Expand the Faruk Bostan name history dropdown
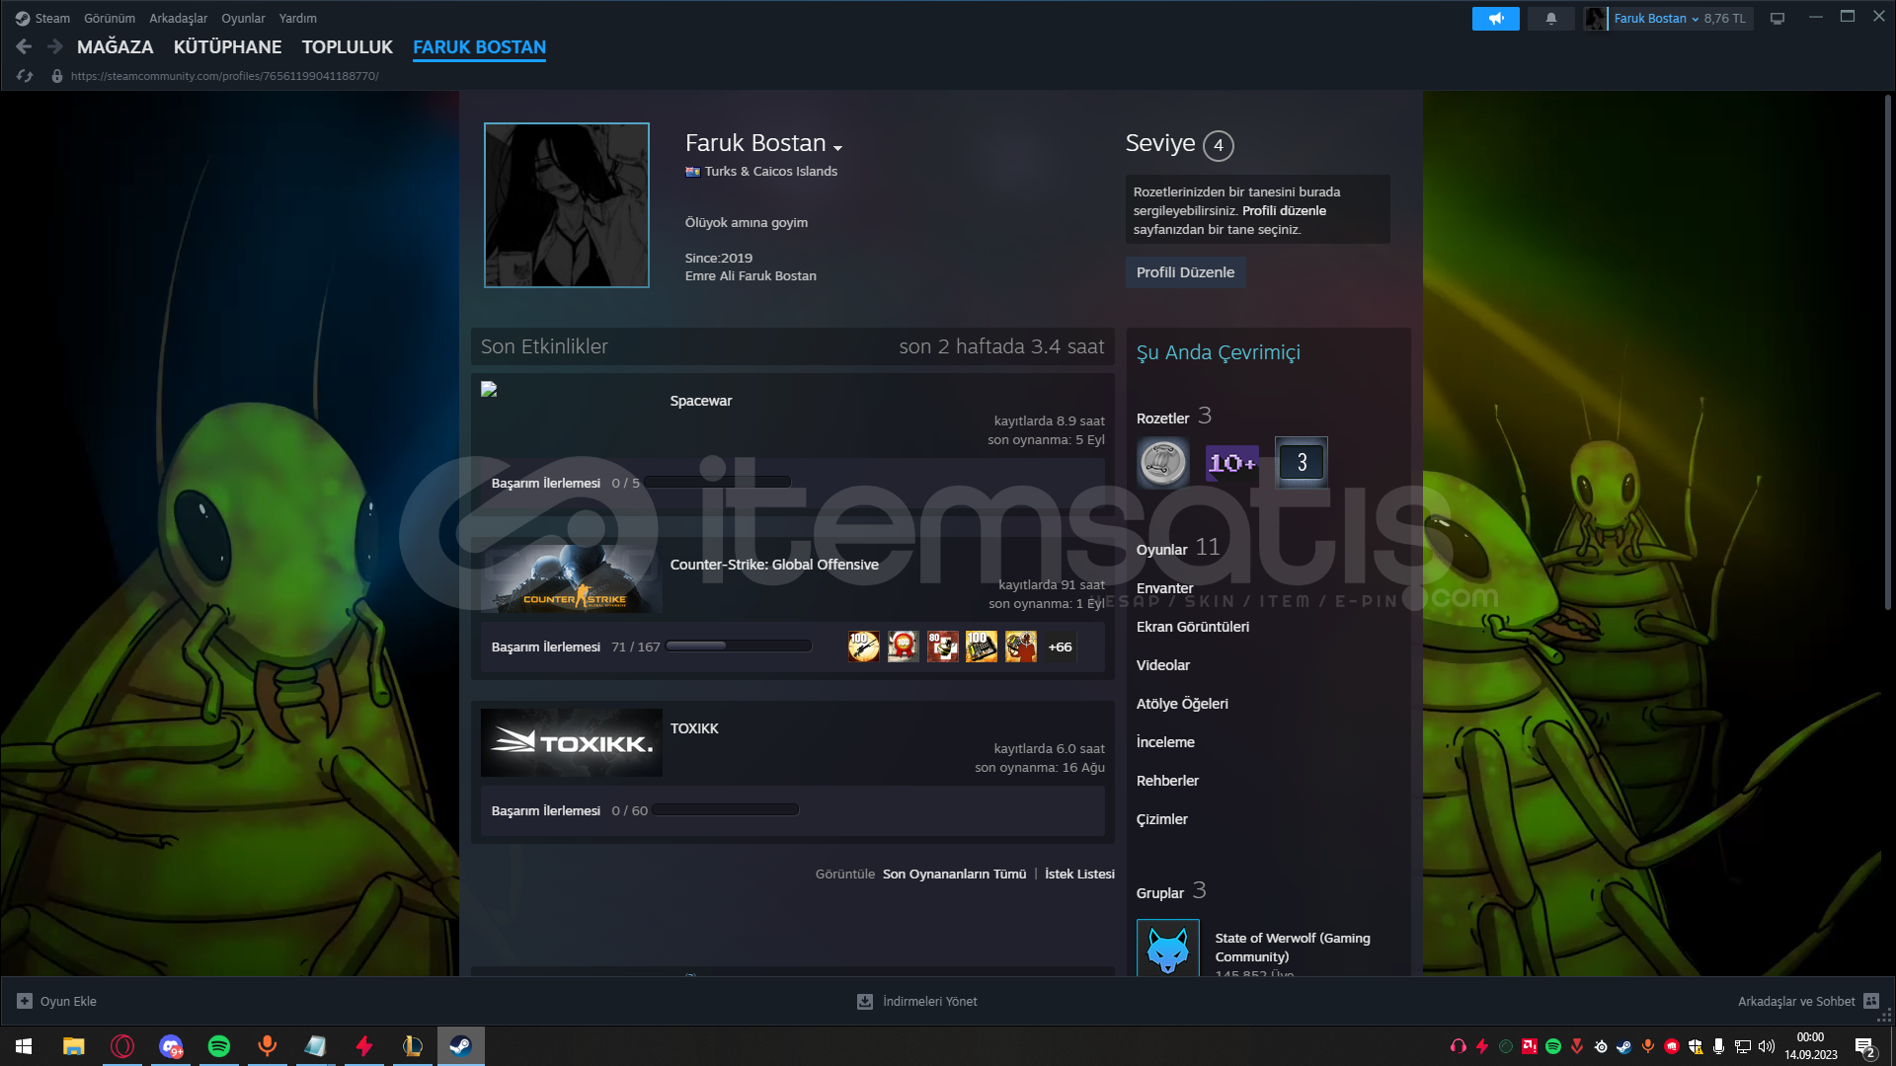The width and height of the screenshot is (1896, 1066). pyautogui.click(x=838, y=147)
